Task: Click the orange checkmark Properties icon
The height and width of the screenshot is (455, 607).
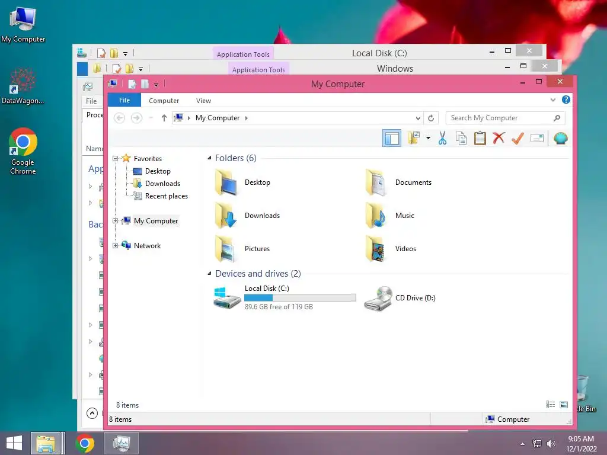Action: 517,138
